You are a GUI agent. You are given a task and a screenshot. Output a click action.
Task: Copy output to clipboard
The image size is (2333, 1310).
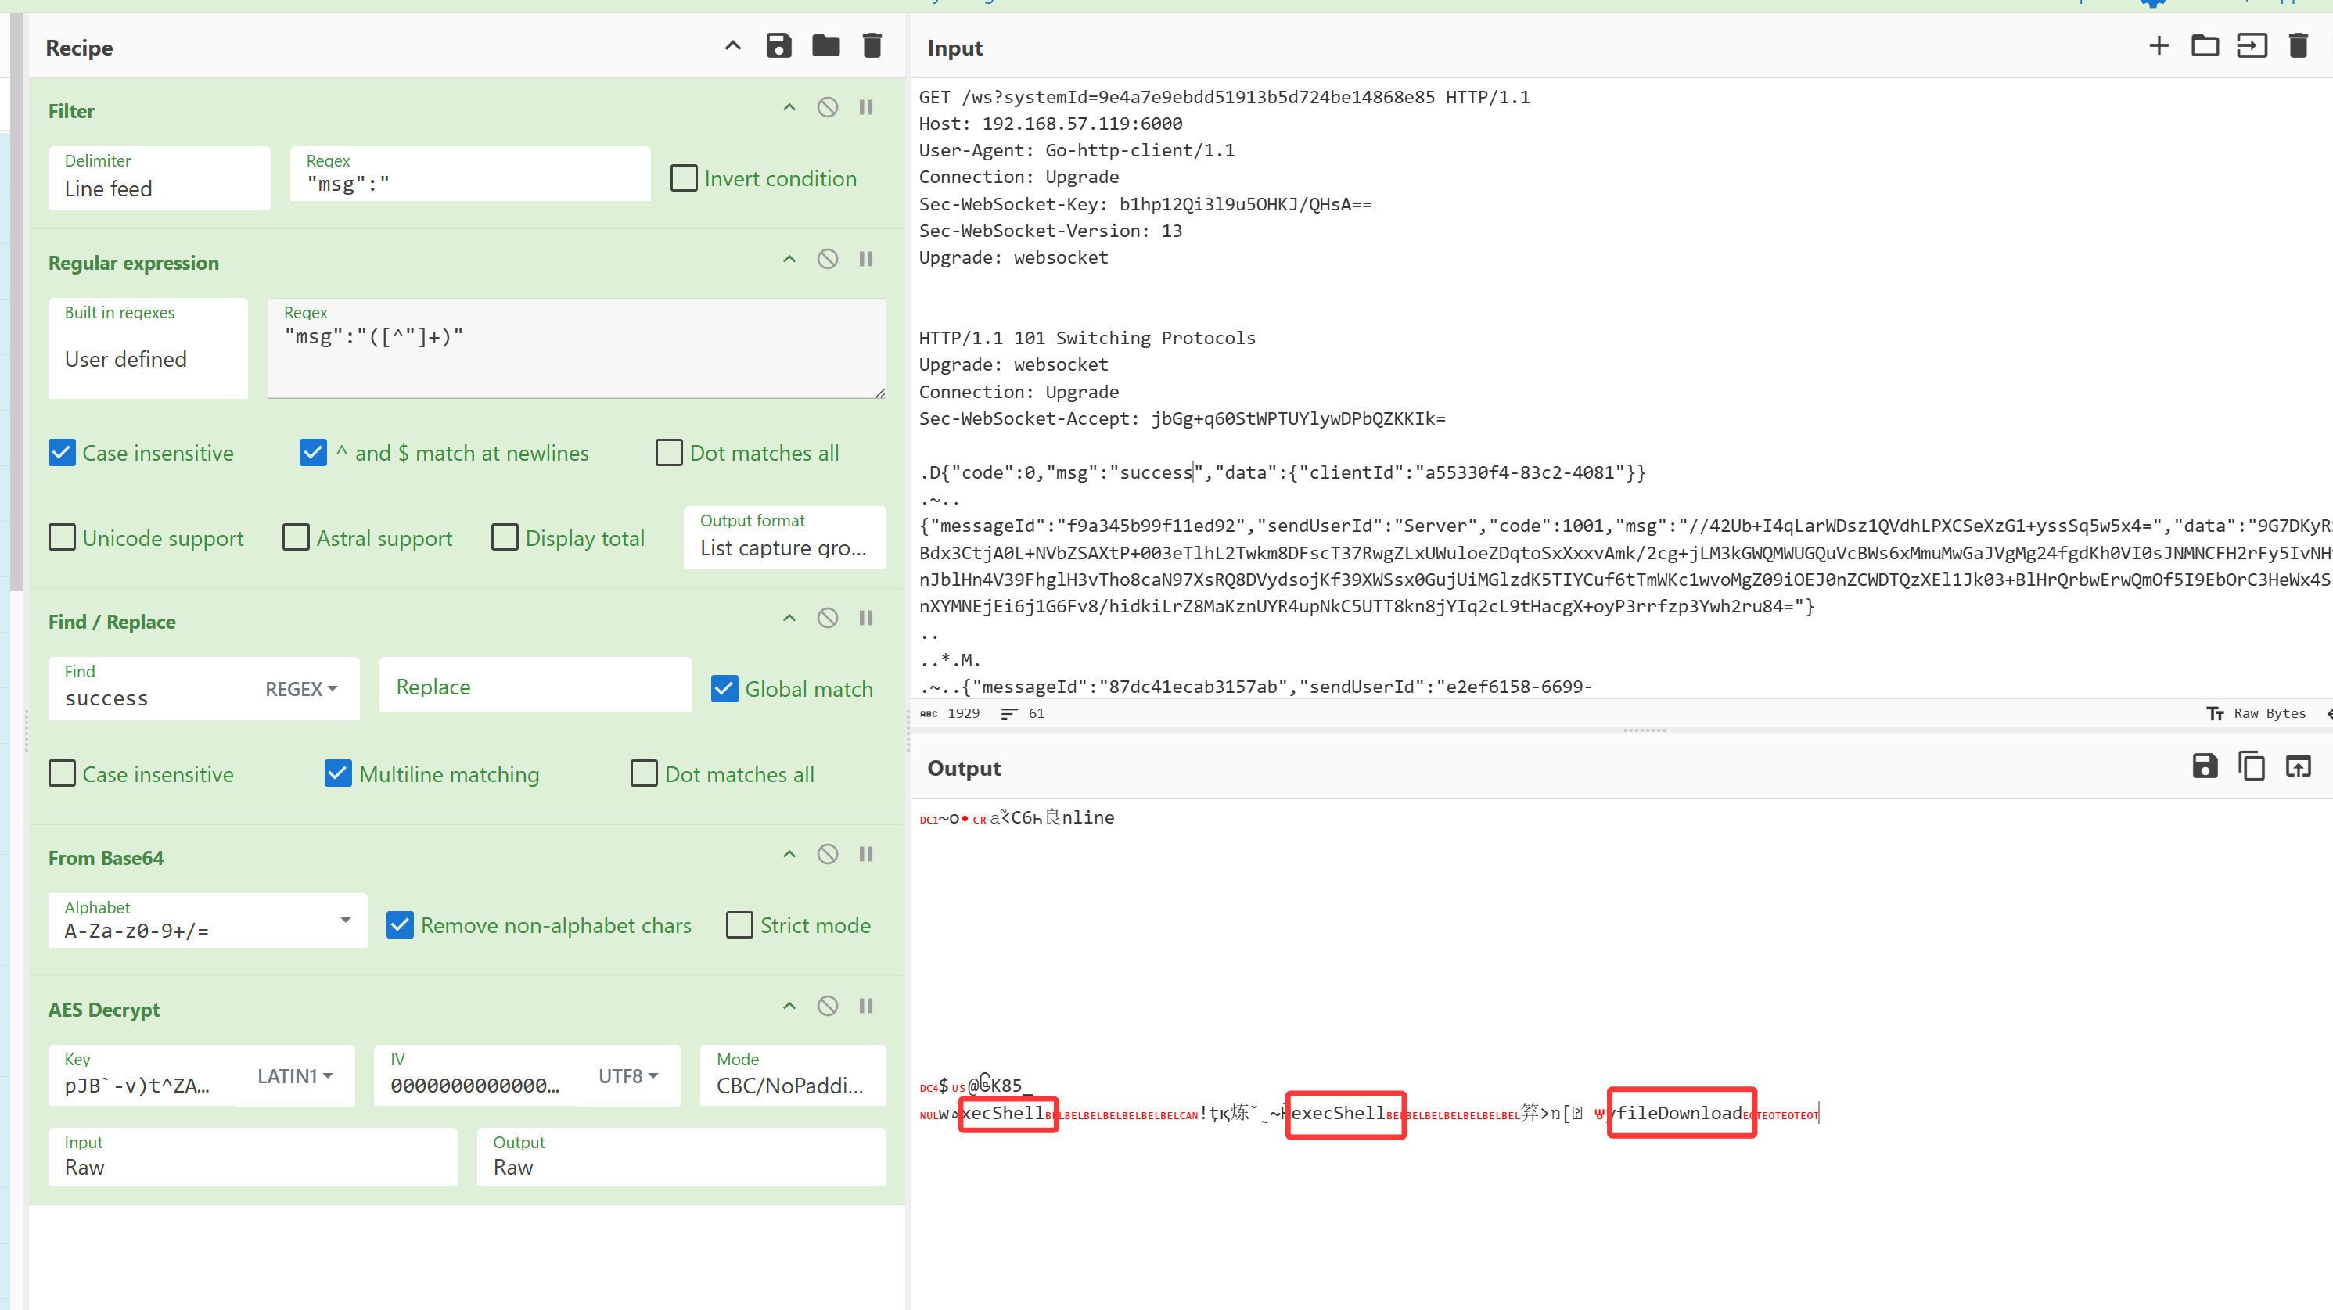[x=2251, y=766]
